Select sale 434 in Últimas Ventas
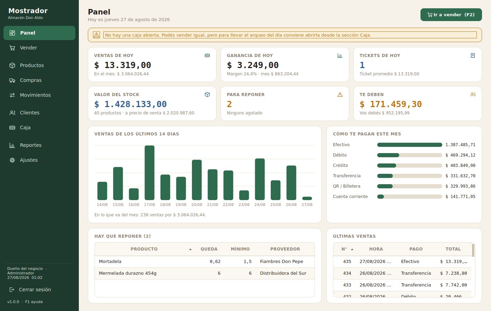The height and width of the screenshot is (311, 491). coord(402,273)
